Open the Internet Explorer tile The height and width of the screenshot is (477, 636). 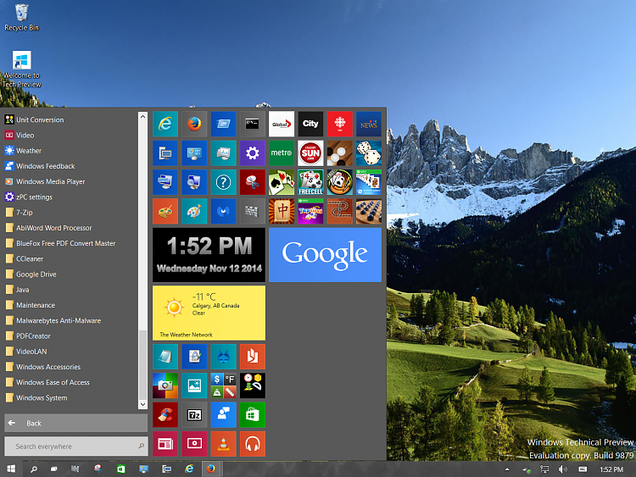pyautogui.click(x=165, y=124)
